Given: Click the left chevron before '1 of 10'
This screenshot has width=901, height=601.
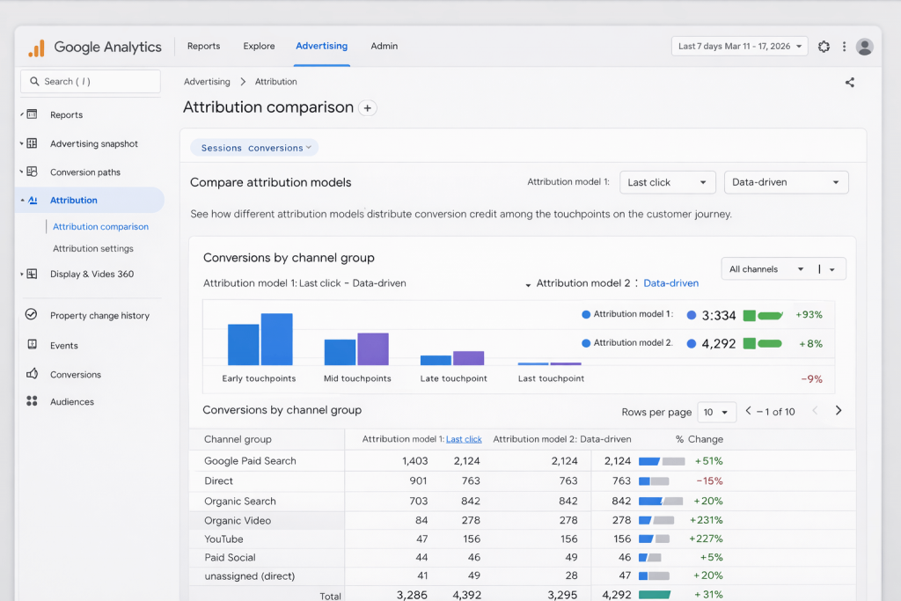Looking at the screenshot, I should click(x=748, y=410).
